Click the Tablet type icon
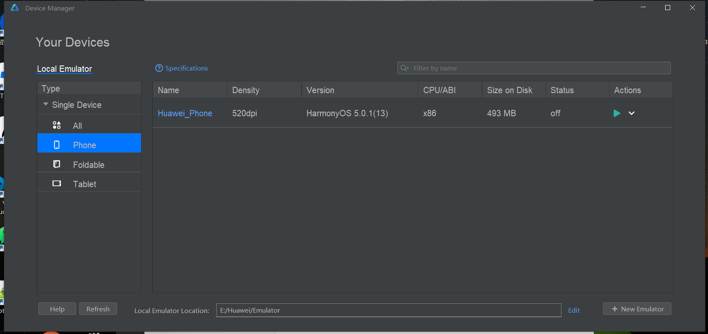 57,183
